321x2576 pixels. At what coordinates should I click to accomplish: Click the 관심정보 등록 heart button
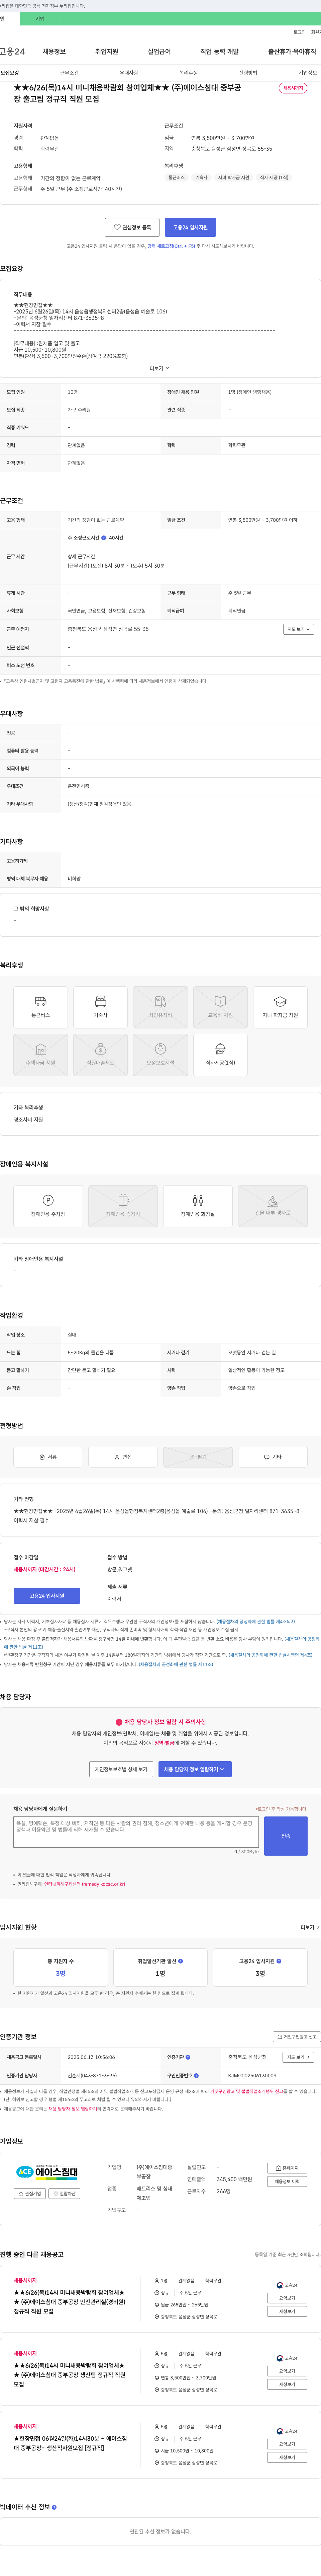pos(132,227)
